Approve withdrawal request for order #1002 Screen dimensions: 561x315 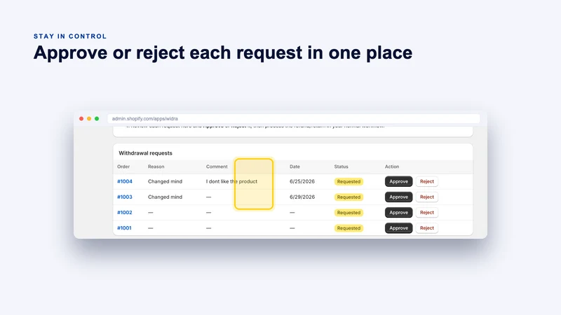pos(398,213)
